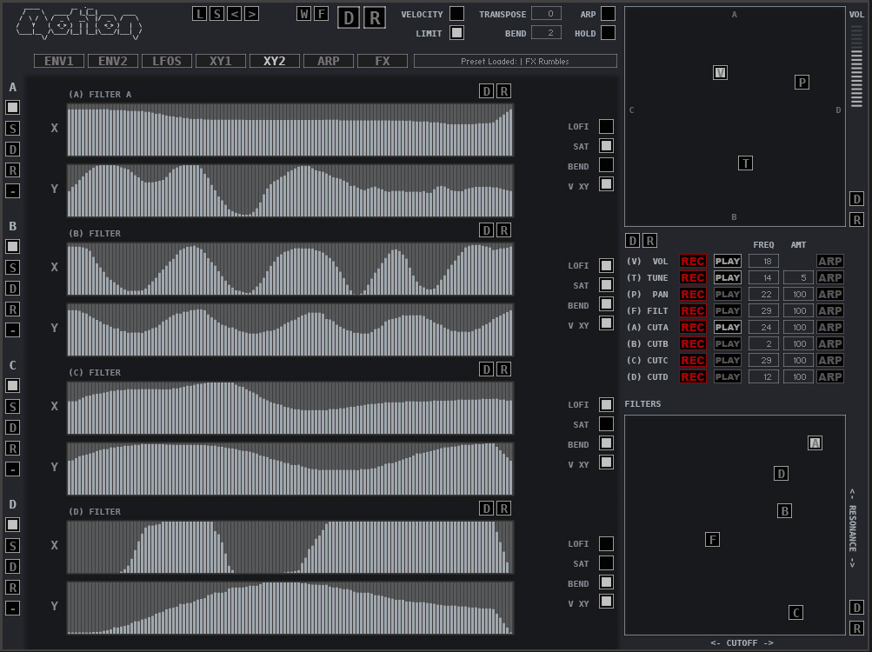The width and height of the screenshot is (872, 652).
Task: Click the C node in the Filters pad
Action: point(795,613)
